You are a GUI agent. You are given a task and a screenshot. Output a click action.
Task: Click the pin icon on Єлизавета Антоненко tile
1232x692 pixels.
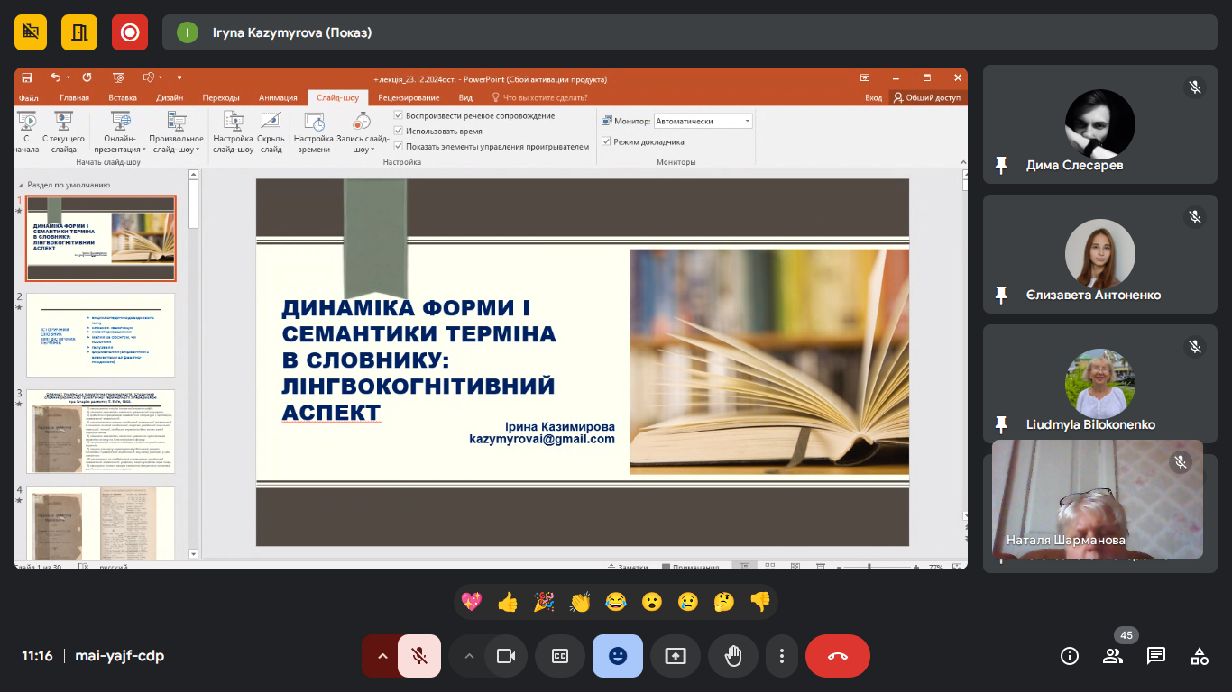1000,295
